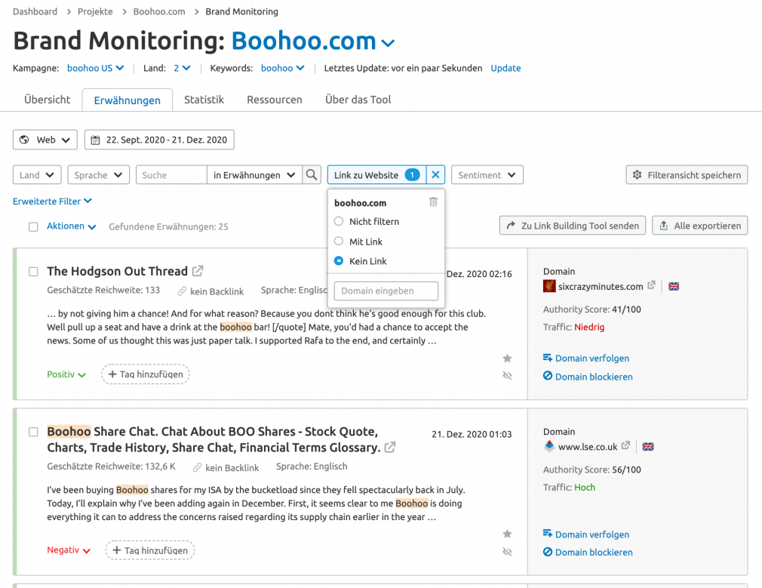762x588 pixels.
Task: Click gear icon on Filteransicht speichern
Action: click(637, 174)
